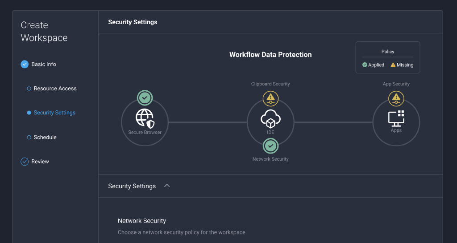This screenshot has height=243, width=457.
Task: Jump to the Schedule step
Action: click(45, 137)
